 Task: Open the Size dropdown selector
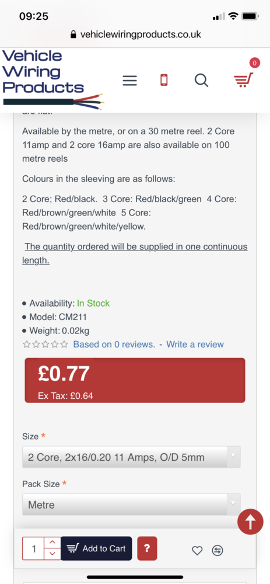coord(131,457)
